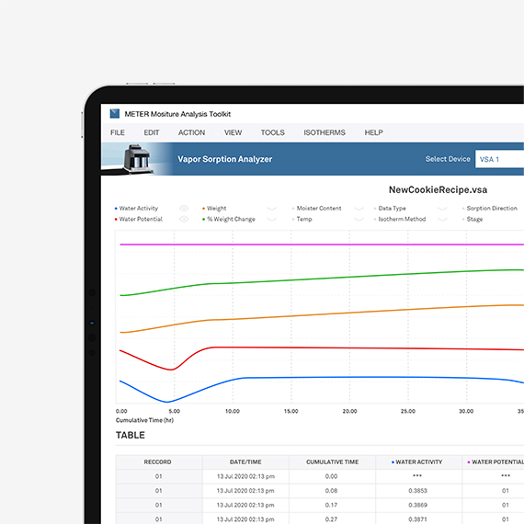
Task: Click the blue Water Activity color dot
Action: [116, 209]
